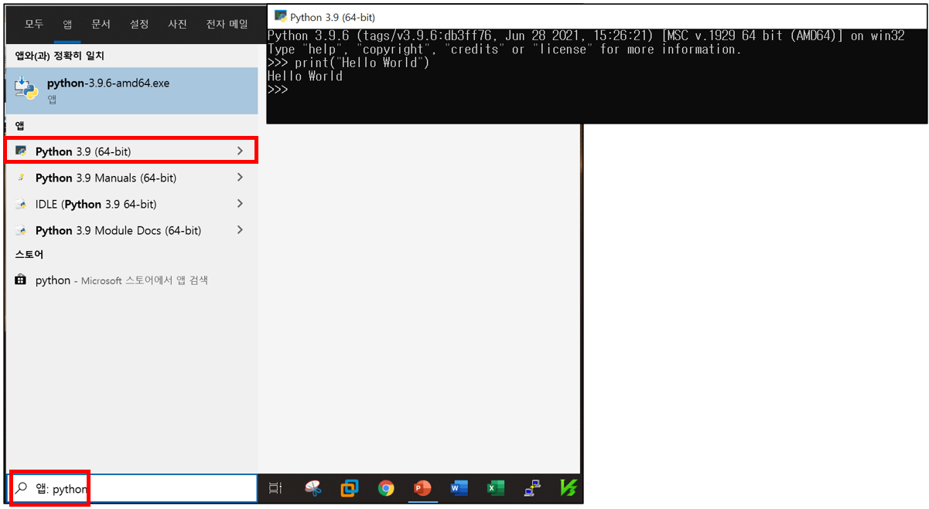Open Task View icon in taskbar

[275, 488]
